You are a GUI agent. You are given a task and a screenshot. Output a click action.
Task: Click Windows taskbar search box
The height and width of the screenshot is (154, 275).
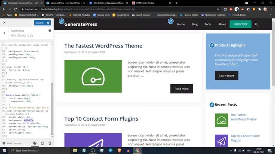point(39,150)
